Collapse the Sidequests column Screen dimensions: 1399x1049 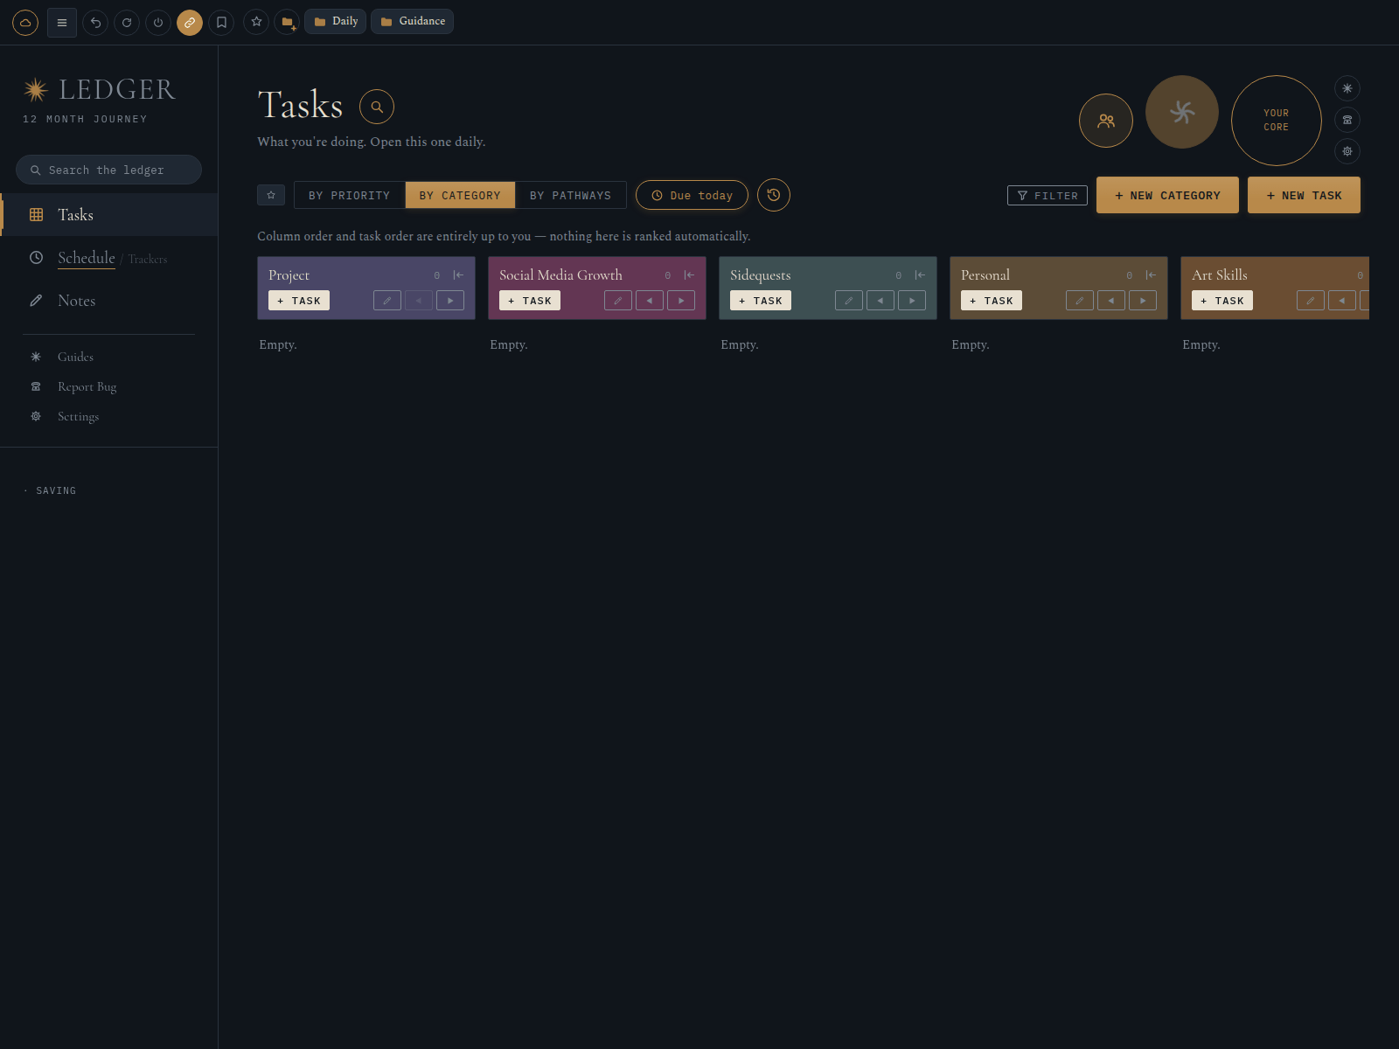920,274
